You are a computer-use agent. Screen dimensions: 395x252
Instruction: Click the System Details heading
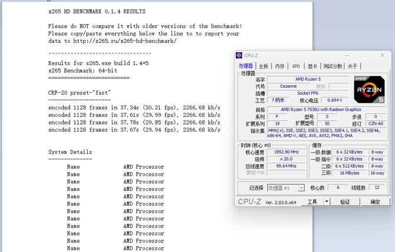point(70,152)
